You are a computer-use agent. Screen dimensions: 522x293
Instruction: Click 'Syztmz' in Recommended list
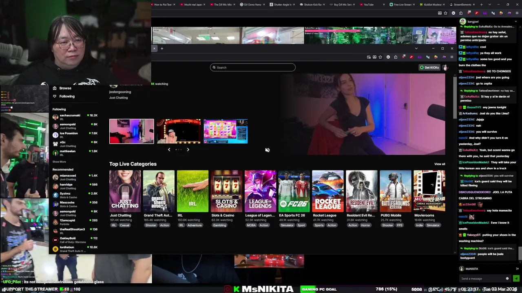(65, 194)
